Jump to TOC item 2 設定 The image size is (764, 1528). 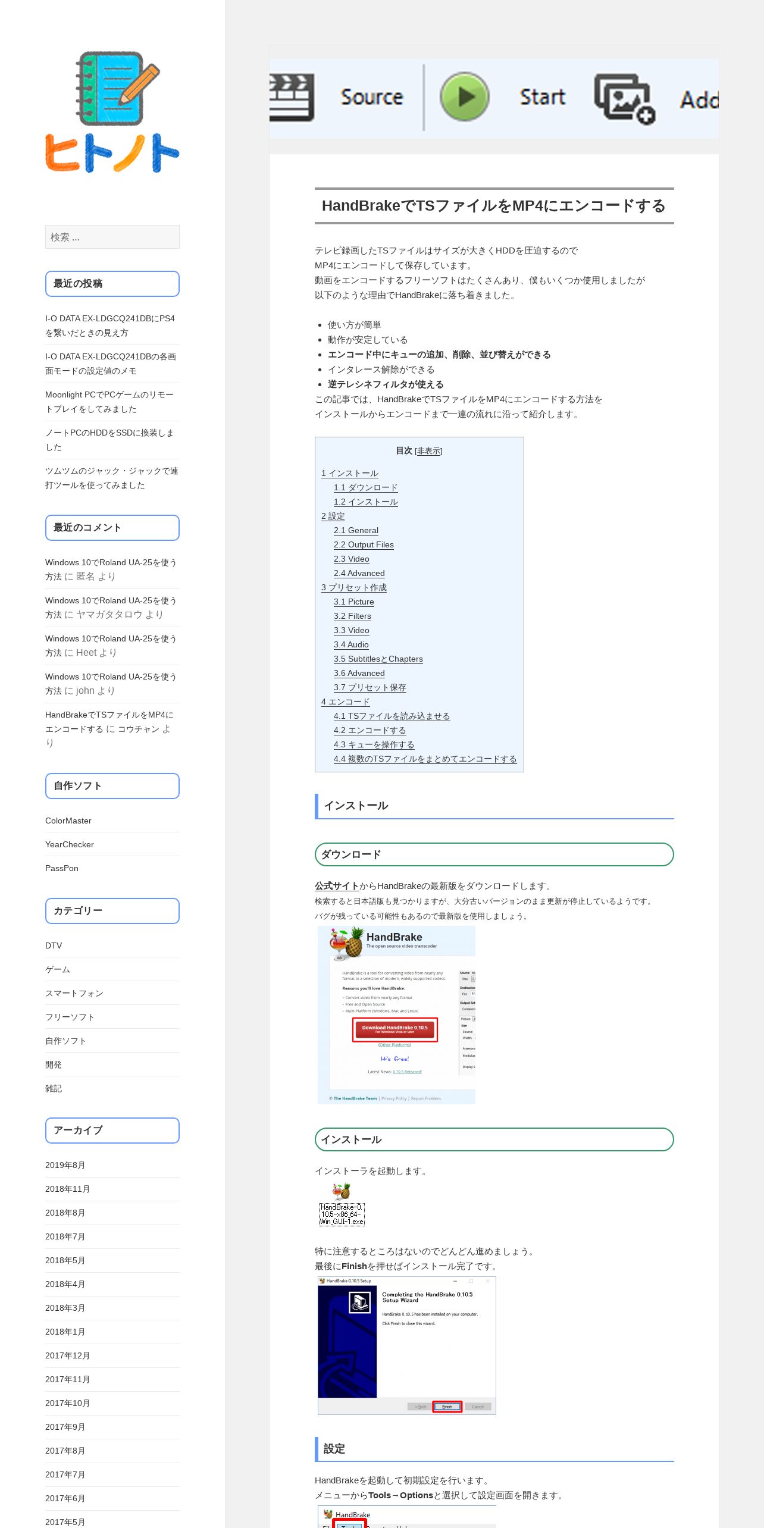(333, 516)
